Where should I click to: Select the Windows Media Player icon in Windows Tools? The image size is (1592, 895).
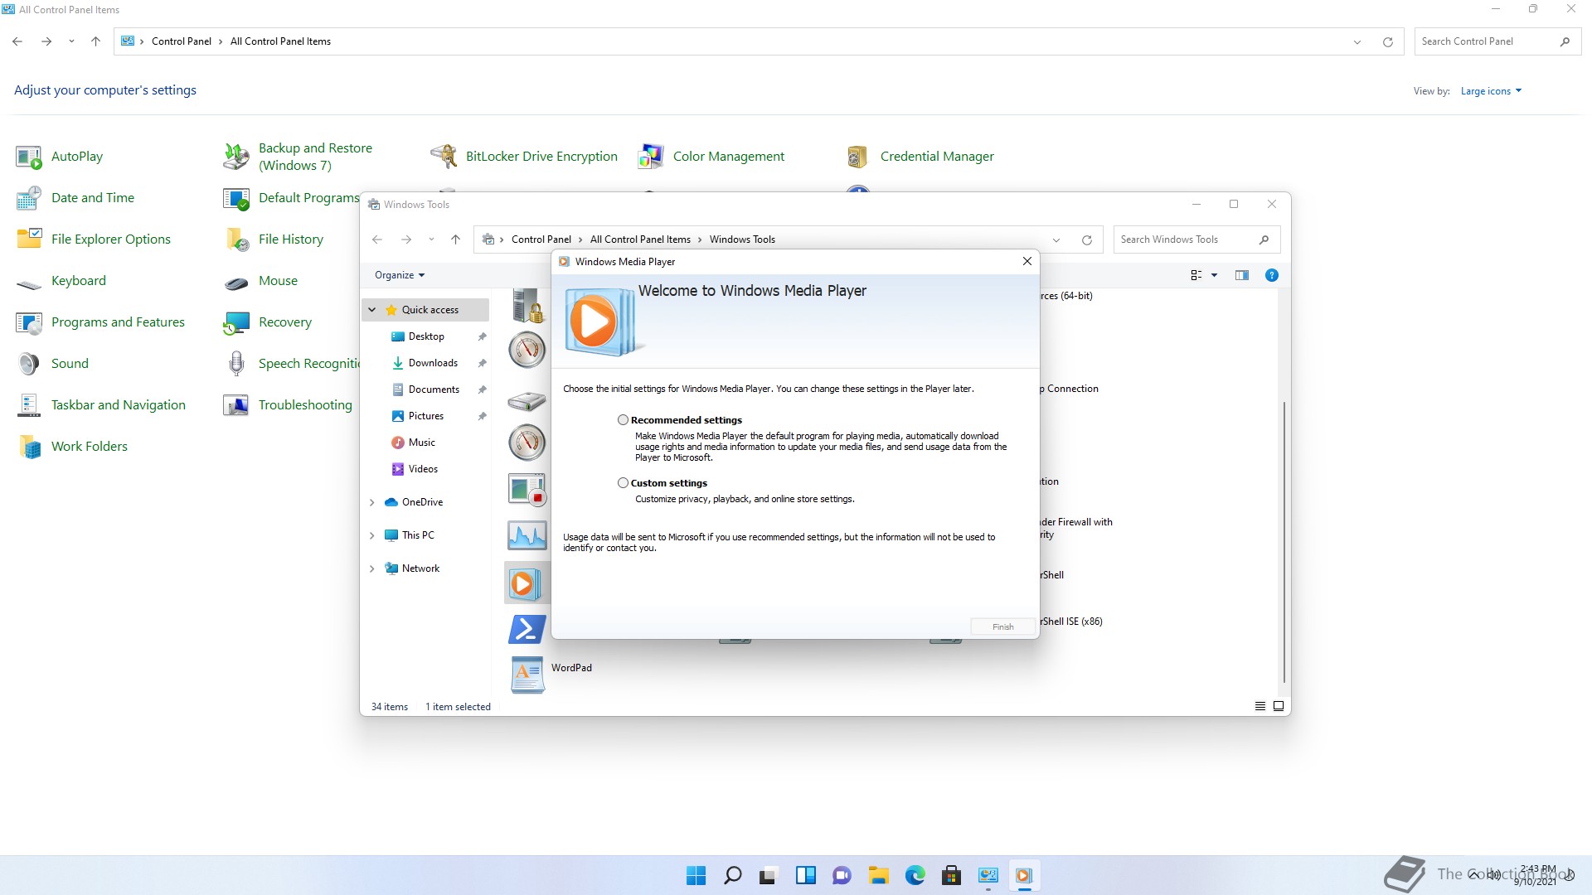point(527,583)
